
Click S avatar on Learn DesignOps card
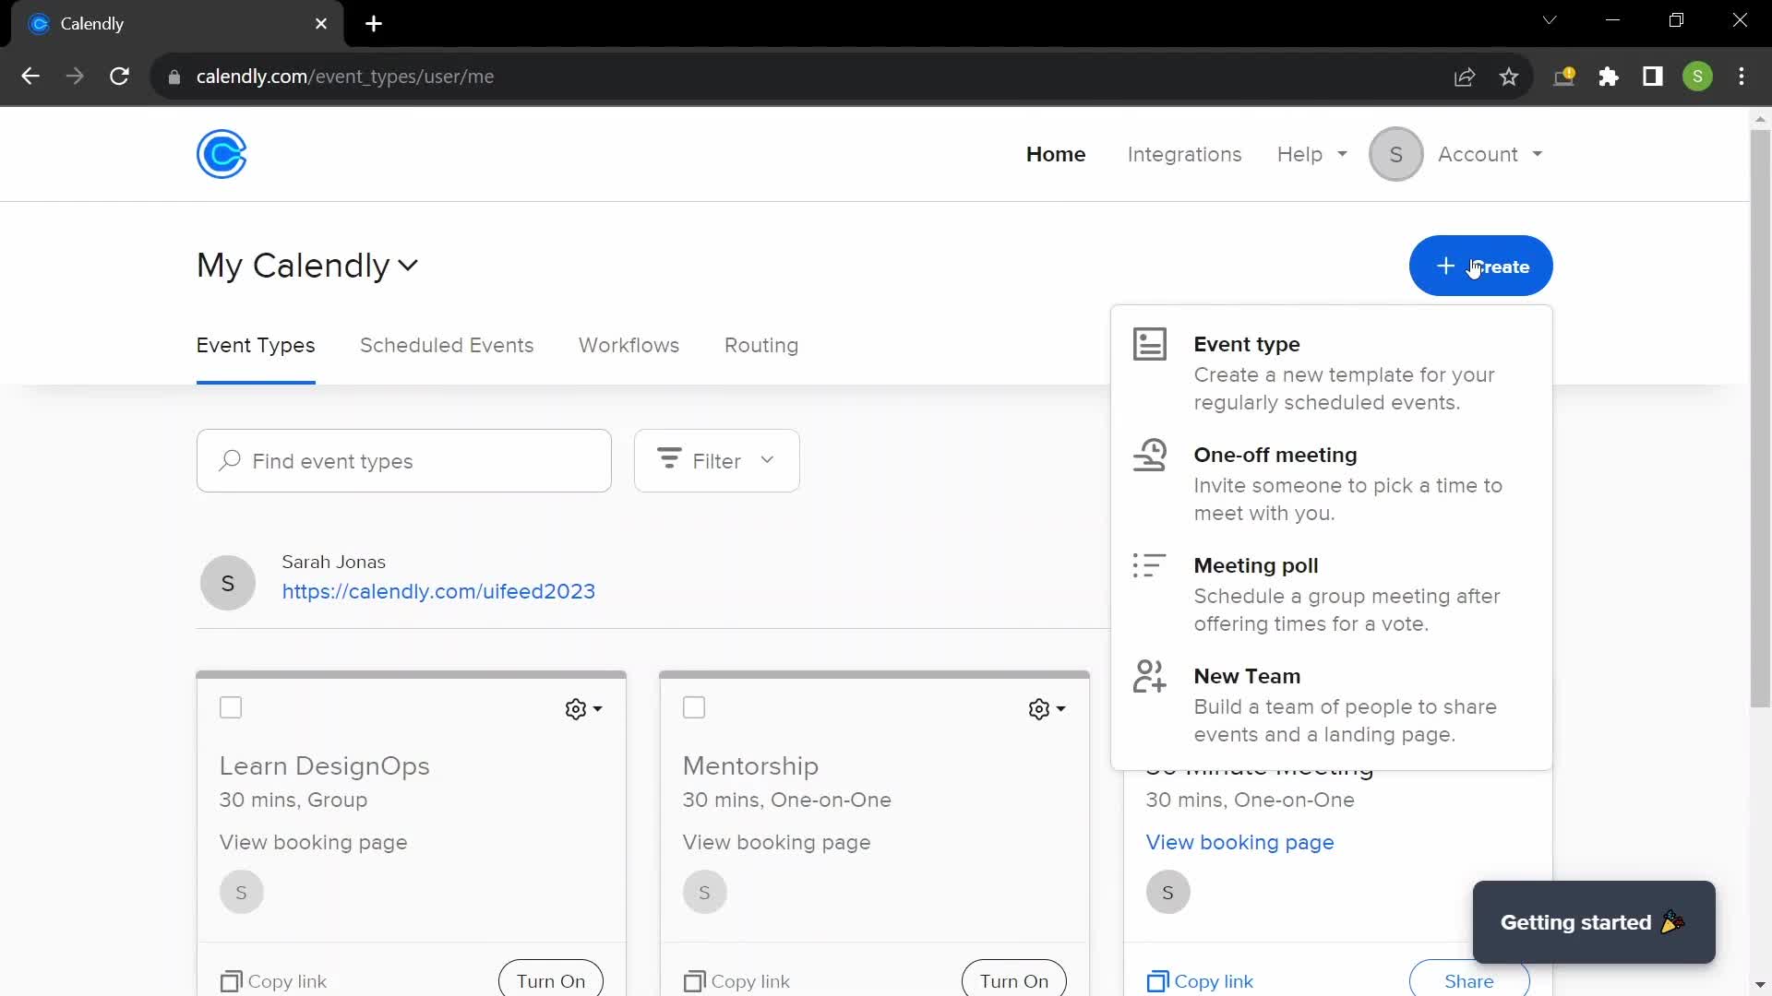click(x=242, y=892)
